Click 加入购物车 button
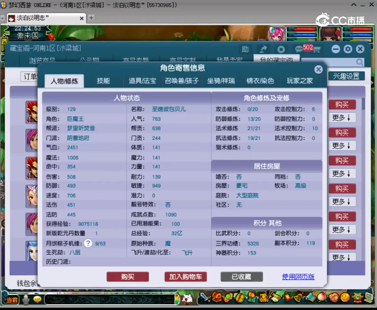377x310 pixels. (x=186, y=277)
